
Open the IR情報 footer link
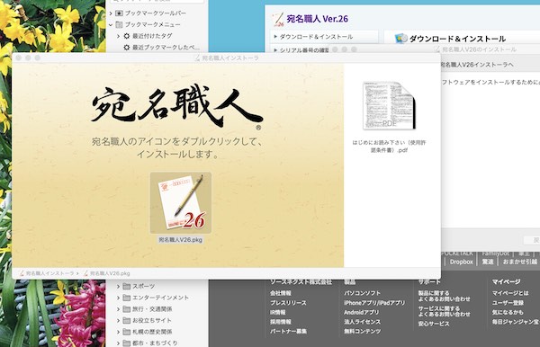click(x=277, y=312)
